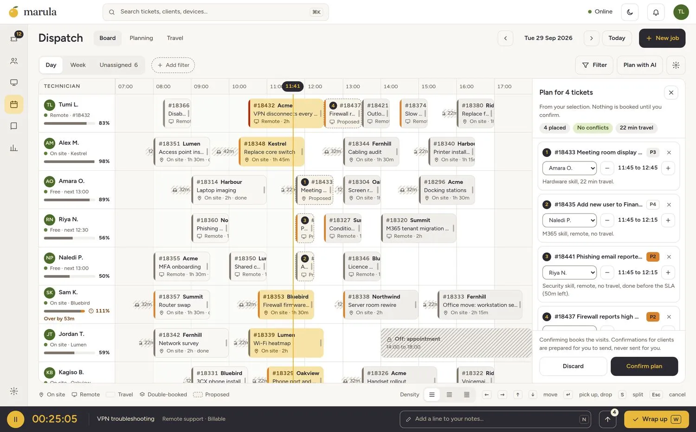Viewport: 696px width, 432px height.
Task: Open the reports bar chart icon
Action: coord(14,148)
